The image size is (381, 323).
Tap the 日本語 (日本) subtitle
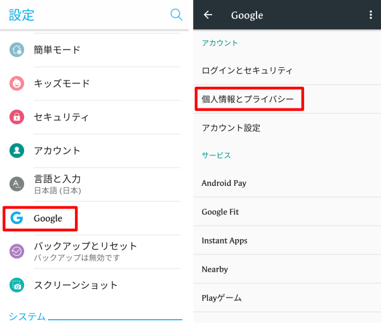[x=57, y=190]
